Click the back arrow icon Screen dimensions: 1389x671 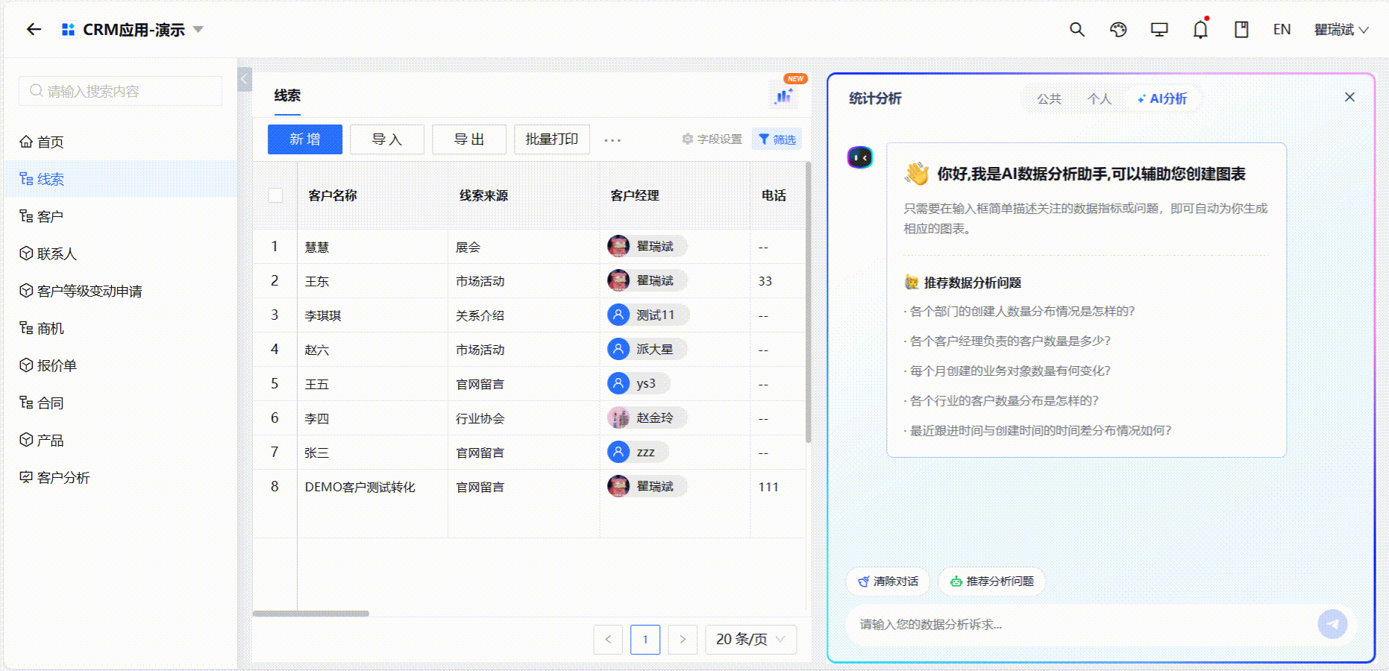(x=34, y=30)
